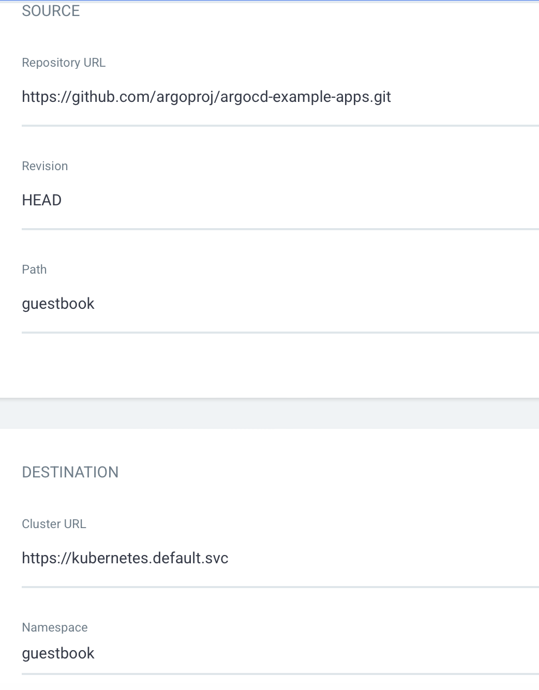
Task: Click the underline beneath the HEAD revision
Action: (280, 229)
